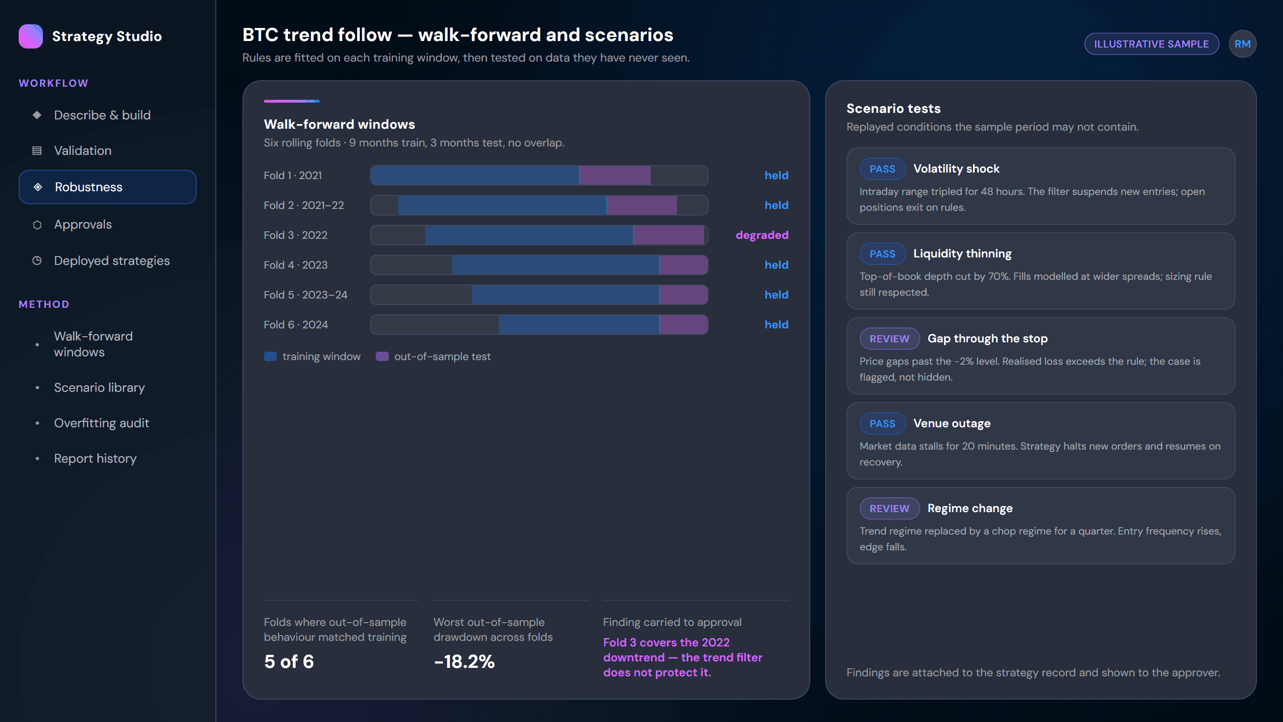1283x722 pixels.
Task: Open the Overfitting audit
Action: pos(108,423)
